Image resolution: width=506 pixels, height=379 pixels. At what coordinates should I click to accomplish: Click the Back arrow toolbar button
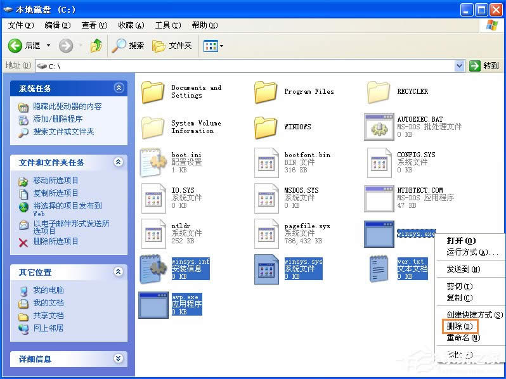pyautogui.click(x=16, y=46)
